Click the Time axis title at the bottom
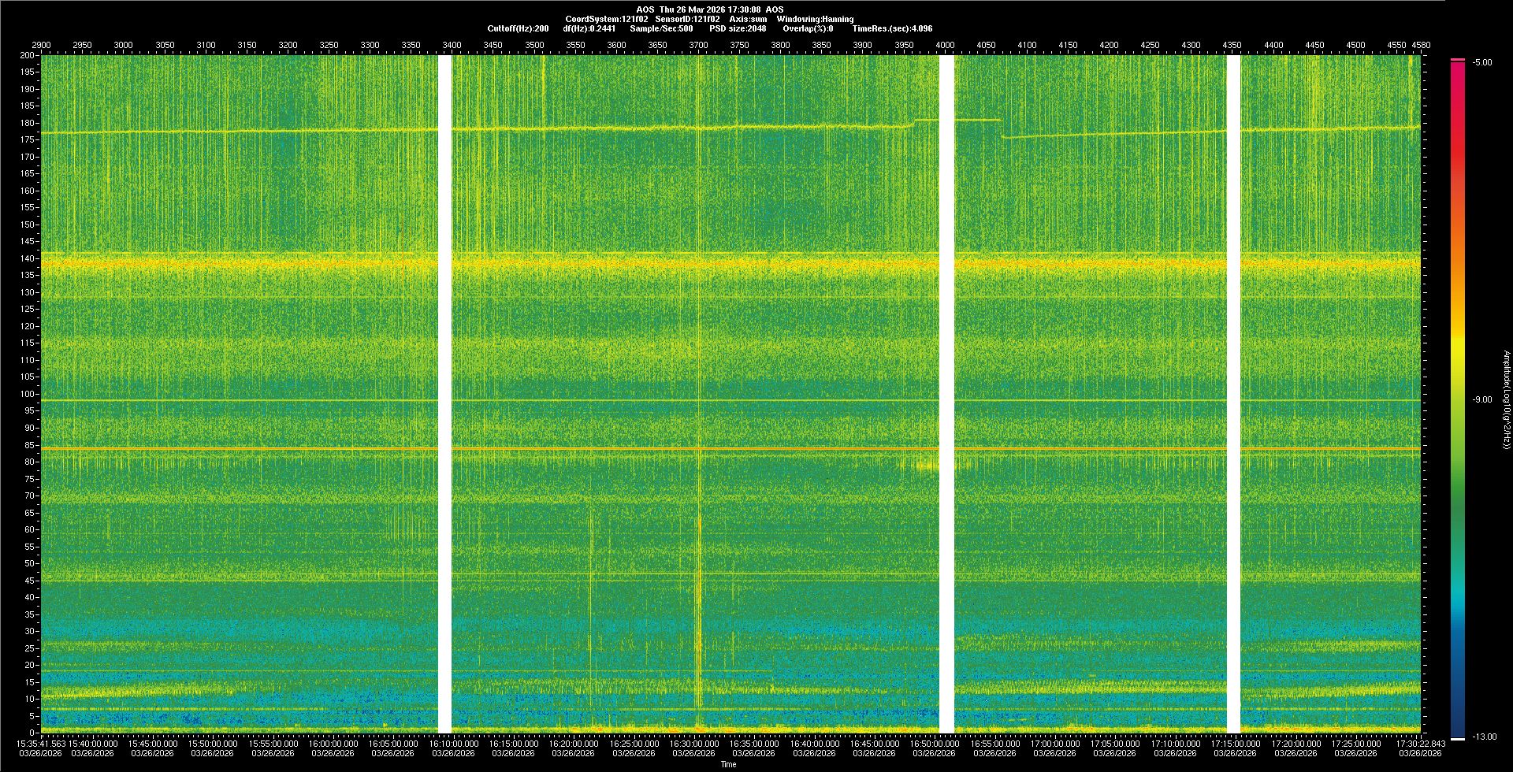Screen dimensions: 1513x772 click(x=728, y=764)
